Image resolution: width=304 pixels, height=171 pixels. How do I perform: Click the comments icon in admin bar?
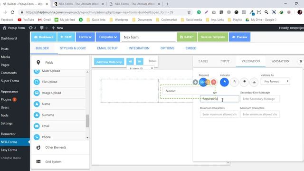tap(44, 28)
